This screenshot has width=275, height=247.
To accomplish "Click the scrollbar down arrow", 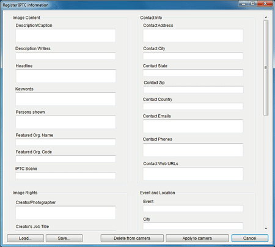I will [266, 229].
